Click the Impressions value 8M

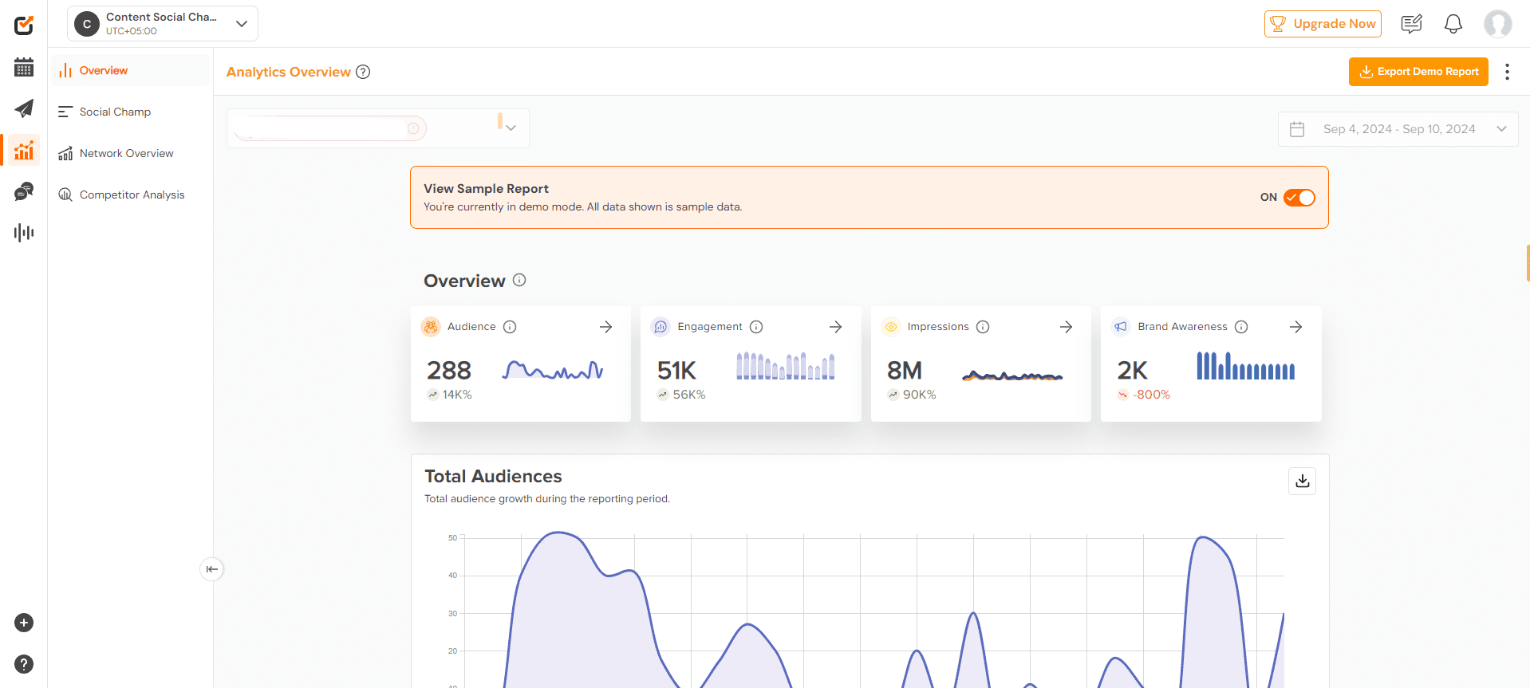905,371
